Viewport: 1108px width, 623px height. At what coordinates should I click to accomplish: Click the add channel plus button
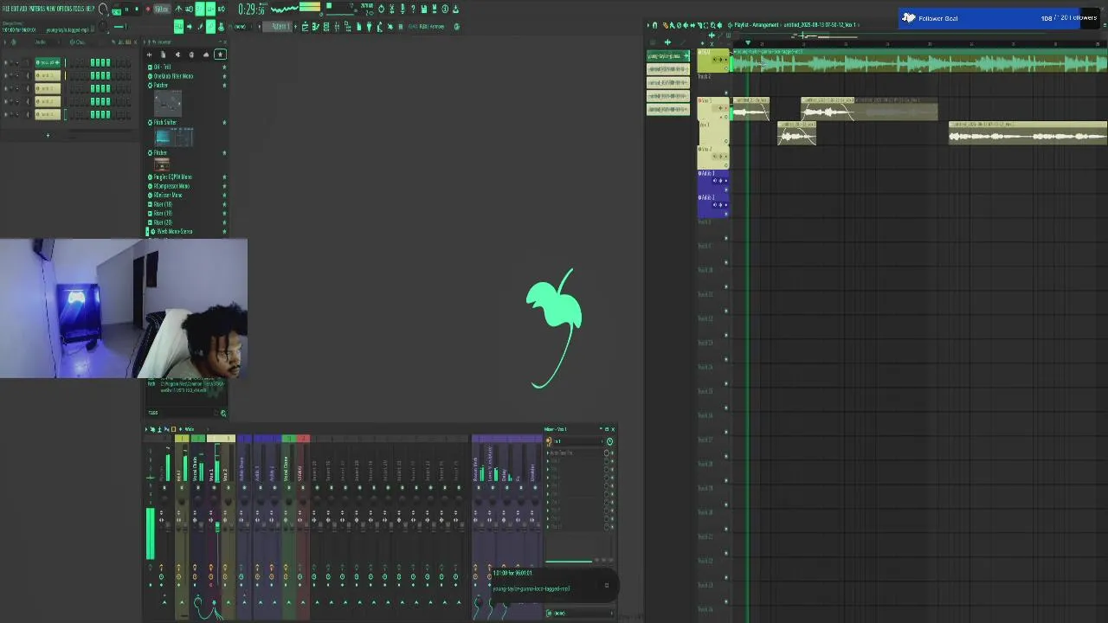point(48,135)
